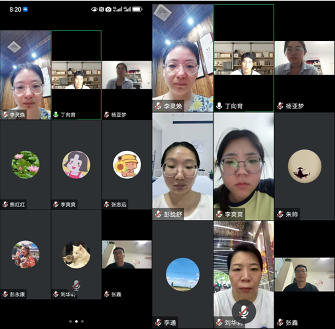
Task: Click muted mic icon beside 彭绘舒
Action: [158, 214]
